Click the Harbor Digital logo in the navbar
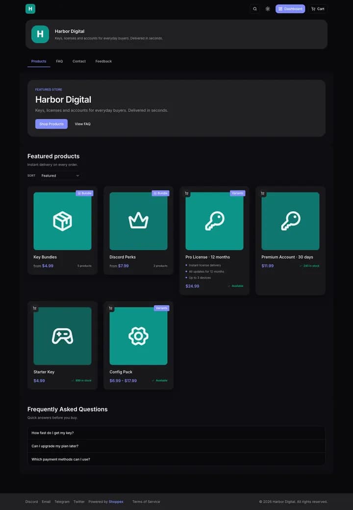 click(x=30, y=9)
